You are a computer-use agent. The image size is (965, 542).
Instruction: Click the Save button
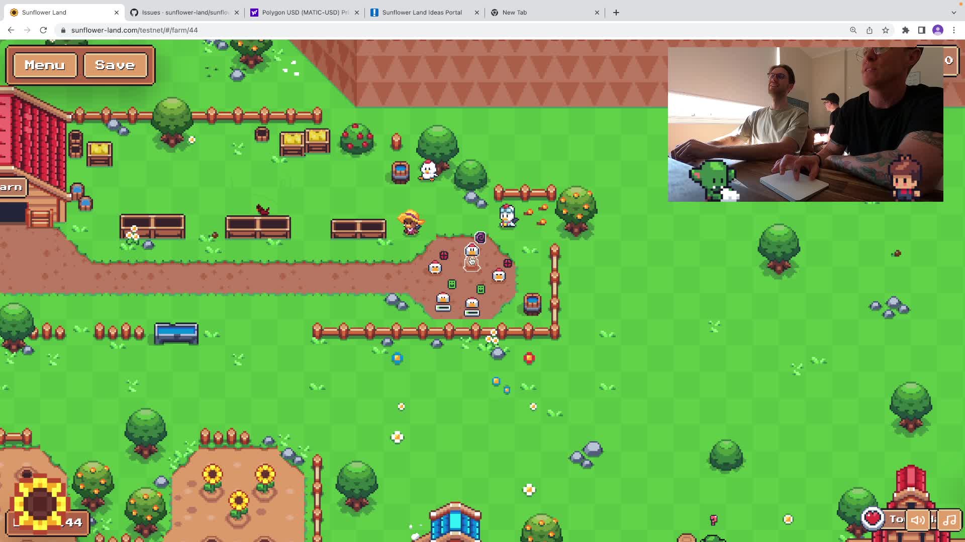click(x=115, y=65)
